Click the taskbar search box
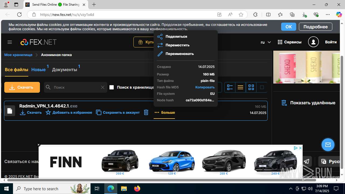 (x=51, y=189)
